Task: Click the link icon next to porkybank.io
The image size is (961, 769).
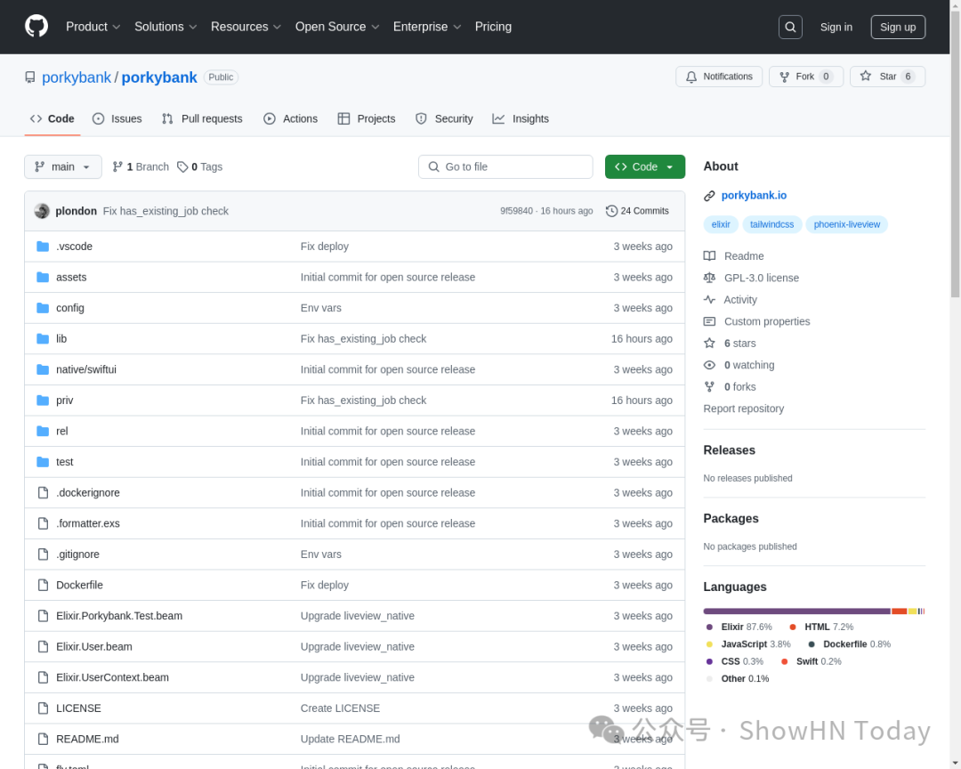Action: [x=709, y=196]
